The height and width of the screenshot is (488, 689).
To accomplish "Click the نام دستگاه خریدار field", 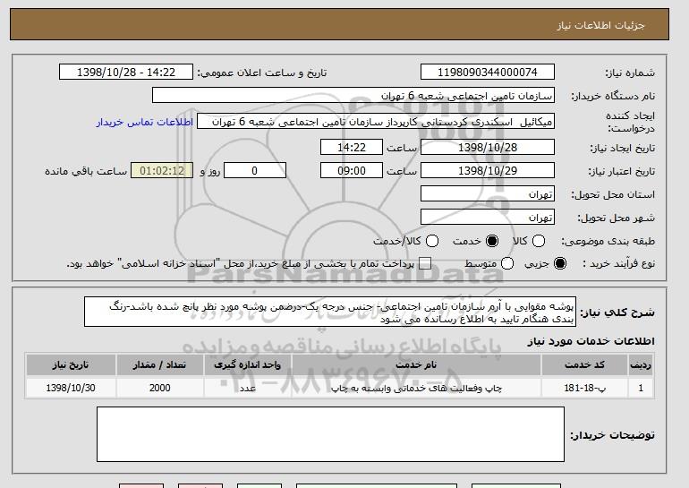I will click(x=353, y=96).
